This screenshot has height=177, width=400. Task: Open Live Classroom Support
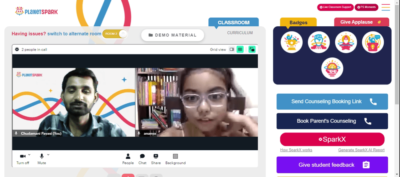(x=335, y=7)
